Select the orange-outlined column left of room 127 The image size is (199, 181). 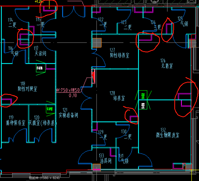pyautogui.click(x=97, y=43)
